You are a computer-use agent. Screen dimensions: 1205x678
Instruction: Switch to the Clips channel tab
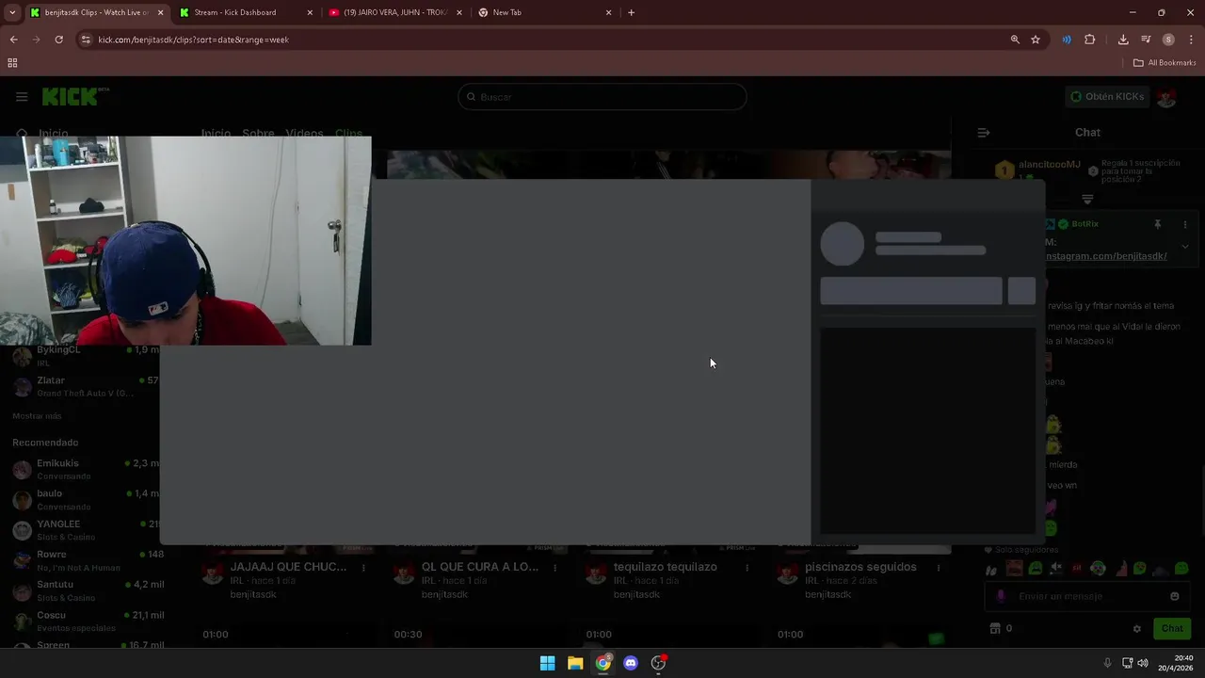348,134
